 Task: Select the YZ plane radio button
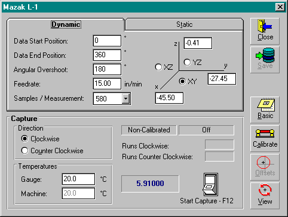[187, 62]
